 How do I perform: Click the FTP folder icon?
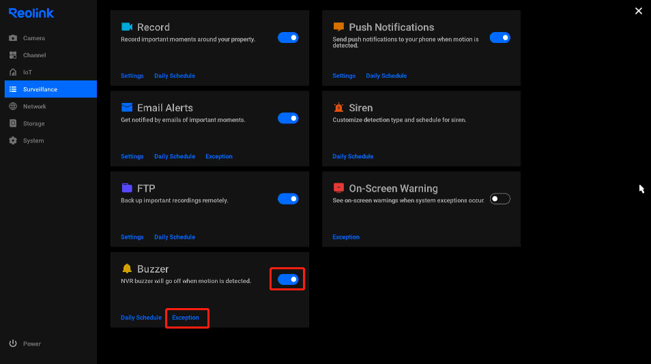click(127, 188)
